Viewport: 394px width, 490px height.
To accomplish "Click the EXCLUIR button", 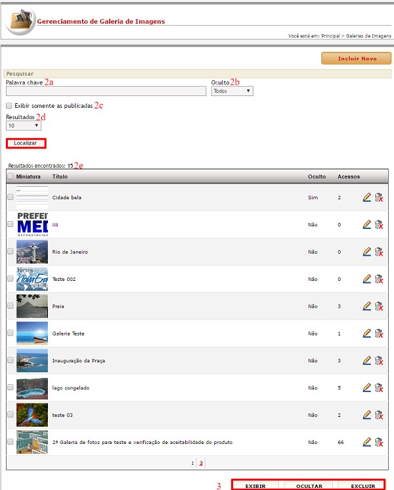I will [x=362, y=486].
